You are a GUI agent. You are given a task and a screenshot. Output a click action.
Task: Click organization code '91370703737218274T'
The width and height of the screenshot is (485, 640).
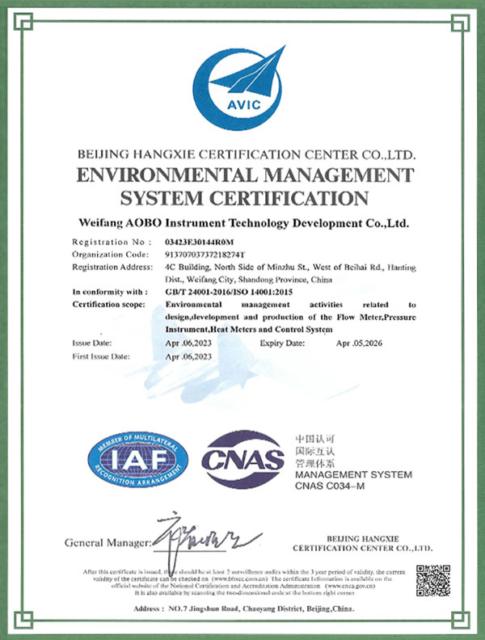(x=205, y=255)
